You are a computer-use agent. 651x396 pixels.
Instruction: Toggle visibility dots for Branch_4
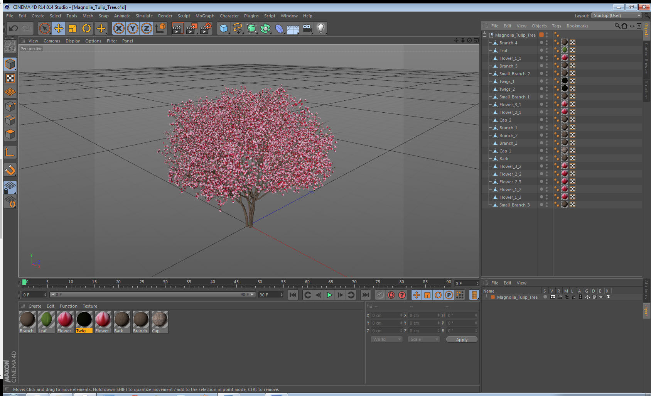546,43
